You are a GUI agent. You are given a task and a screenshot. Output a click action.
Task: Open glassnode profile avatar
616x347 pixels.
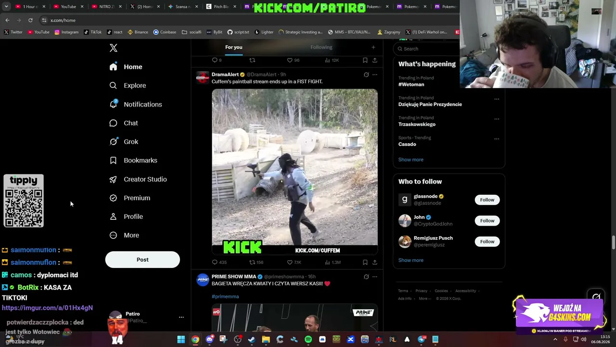(x=405, y=200)
